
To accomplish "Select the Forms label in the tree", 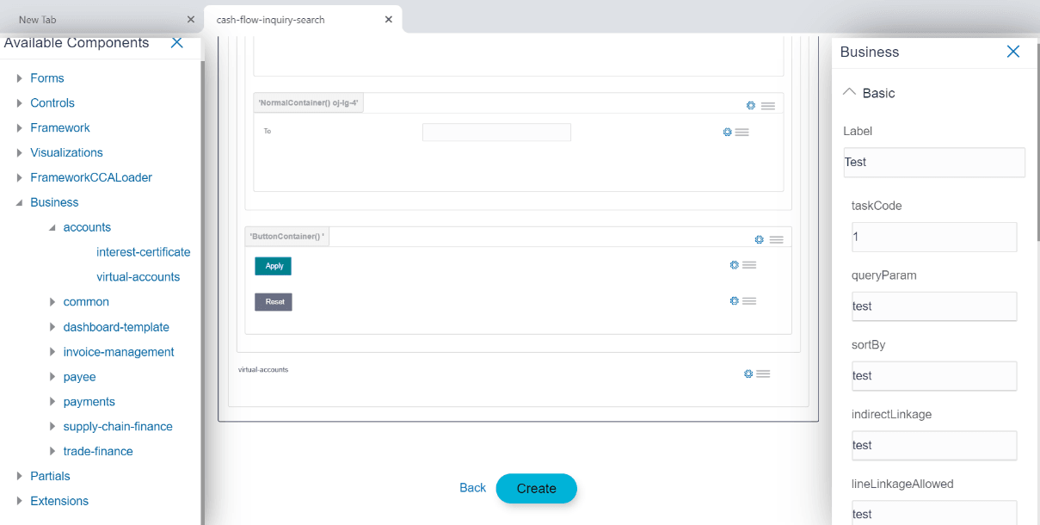I will click(47, 78).
